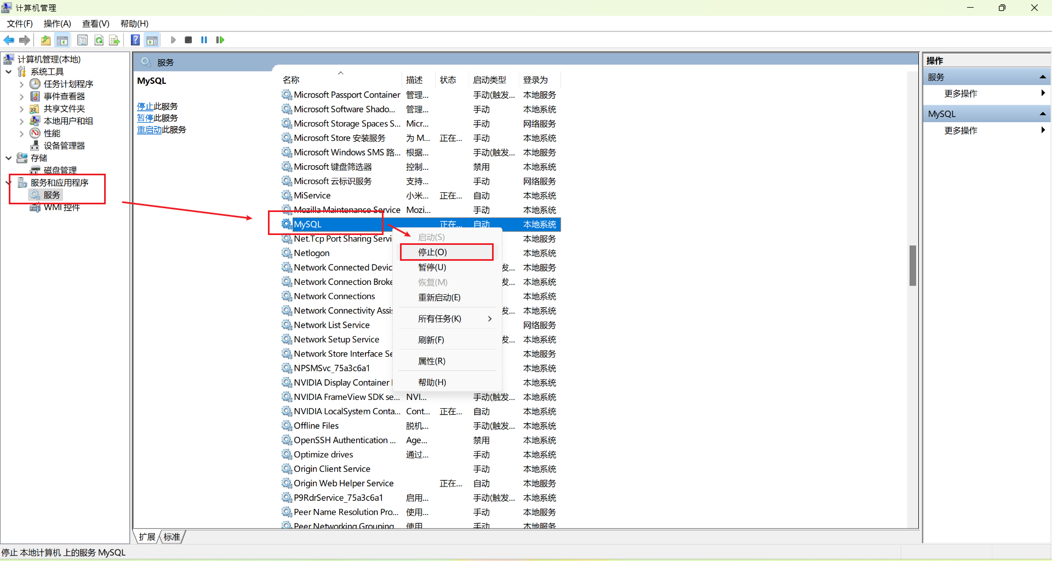Image resolution: width=1052 pixels, height=561 pixels.
Task: Expand the 事件查看器 node chevron
Action: (x=21, y=96)
